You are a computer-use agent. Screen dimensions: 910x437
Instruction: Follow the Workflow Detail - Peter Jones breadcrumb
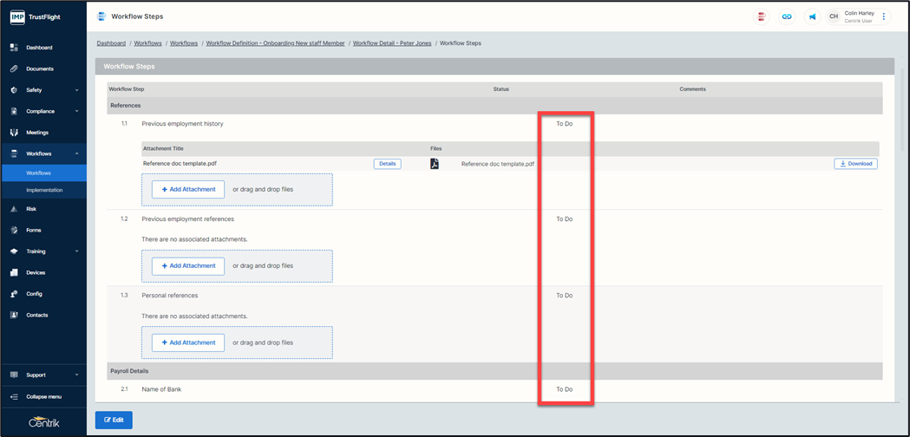[x=392, y=43]
